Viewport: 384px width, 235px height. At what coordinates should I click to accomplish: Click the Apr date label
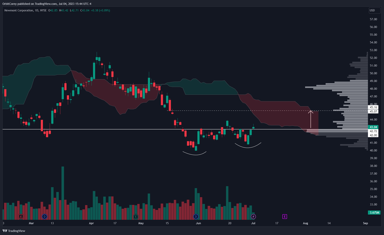pos(92,224)
